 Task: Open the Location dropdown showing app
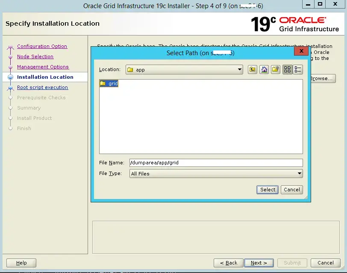pos(184,70)
